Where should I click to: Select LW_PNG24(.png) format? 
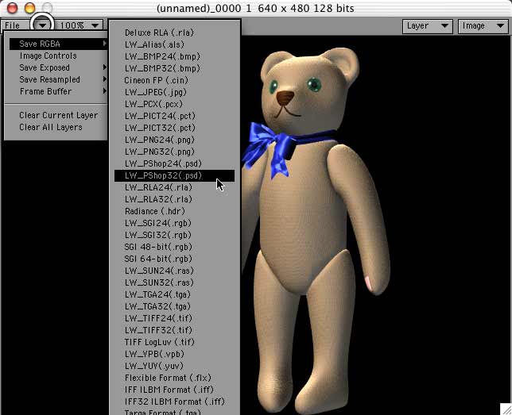174,140
